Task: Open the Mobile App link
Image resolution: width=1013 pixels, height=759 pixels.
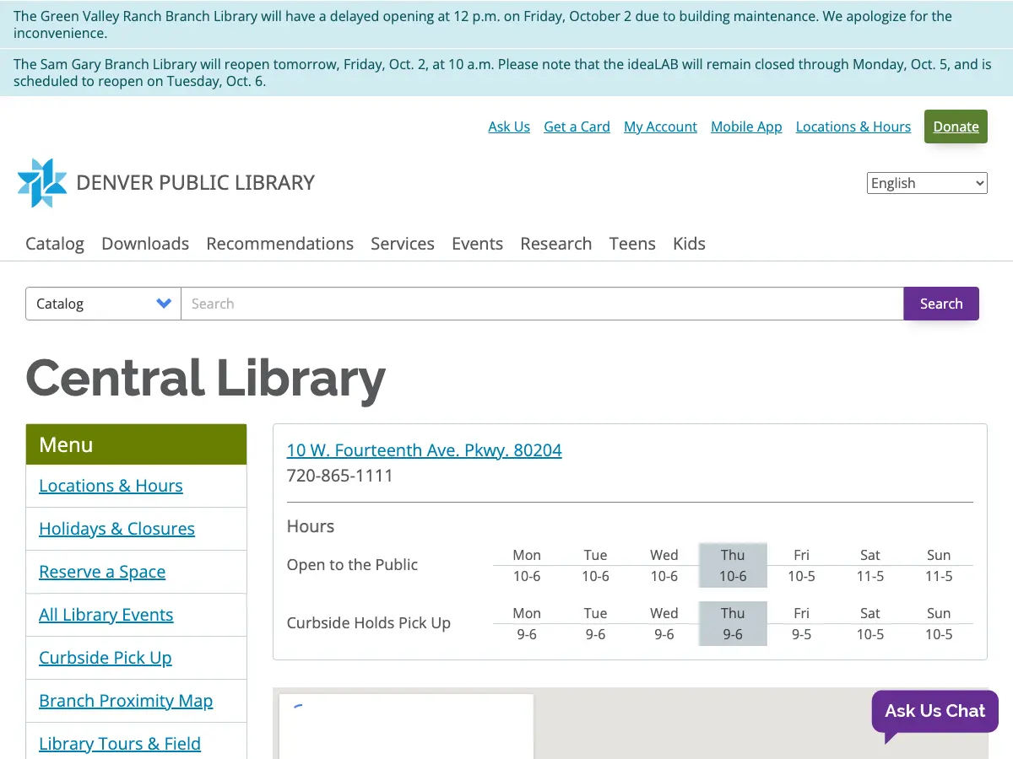Action: (746, 126)
